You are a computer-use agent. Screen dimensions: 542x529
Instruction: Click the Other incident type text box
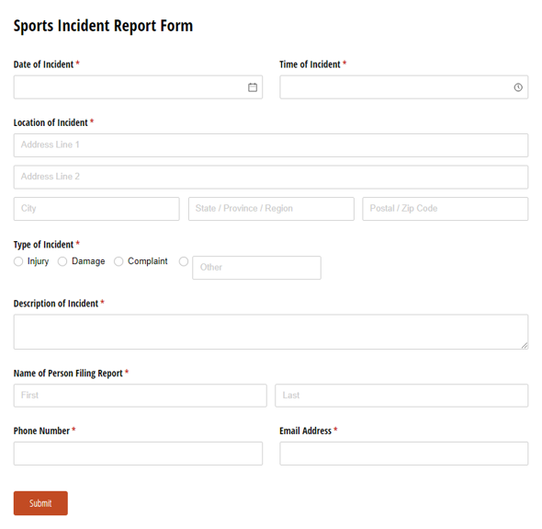[256, 268]
